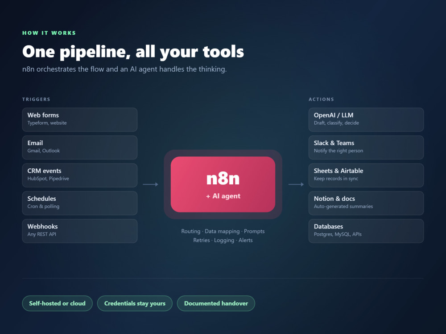The height and width of the screenshot is (334, 446).
Task: Click the Documented handover pill
Action: tap(216, 303)
